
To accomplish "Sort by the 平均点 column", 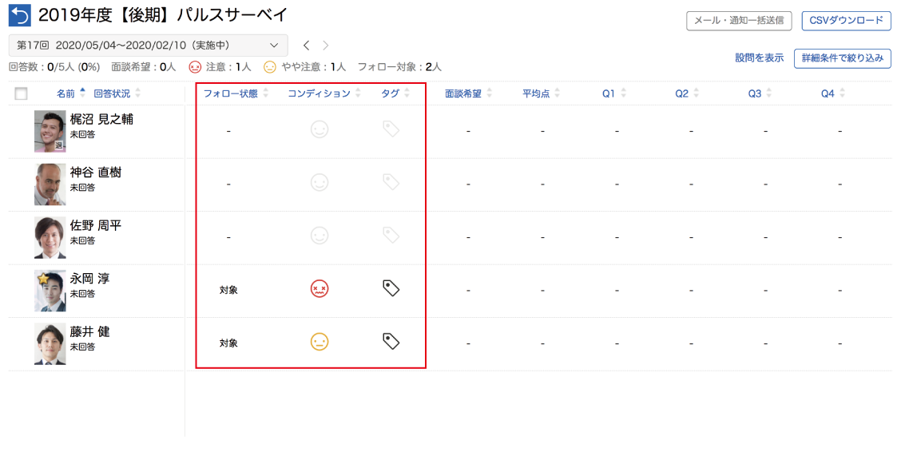I will coord(536,93).
